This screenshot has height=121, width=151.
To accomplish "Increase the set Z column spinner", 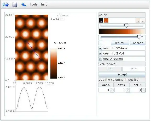I will pos(143,89).
